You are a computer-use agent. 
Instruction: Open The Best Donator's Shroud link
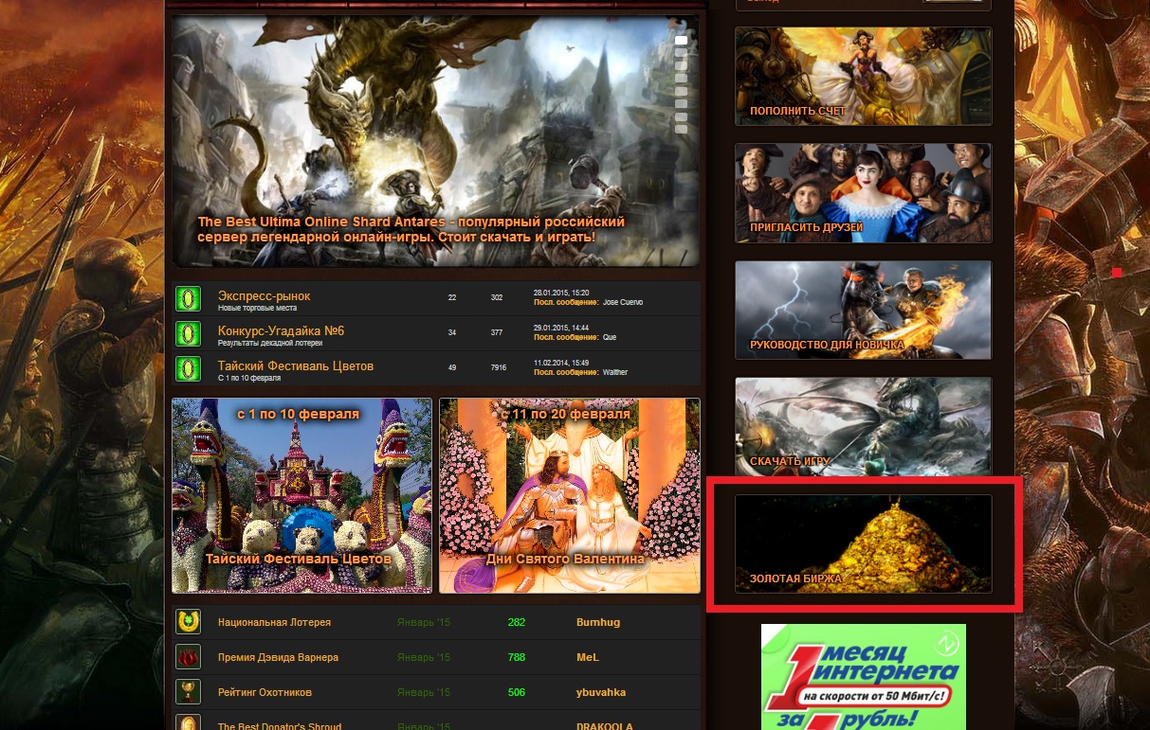coord(280,726)
